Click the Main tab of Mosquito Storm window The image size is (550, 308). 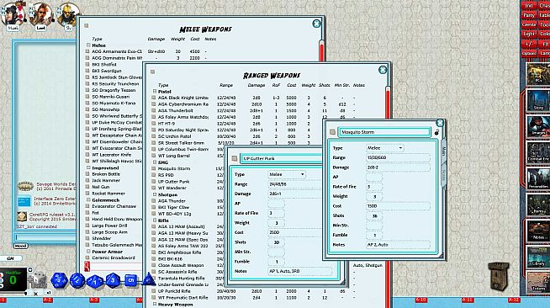(444, 151)
